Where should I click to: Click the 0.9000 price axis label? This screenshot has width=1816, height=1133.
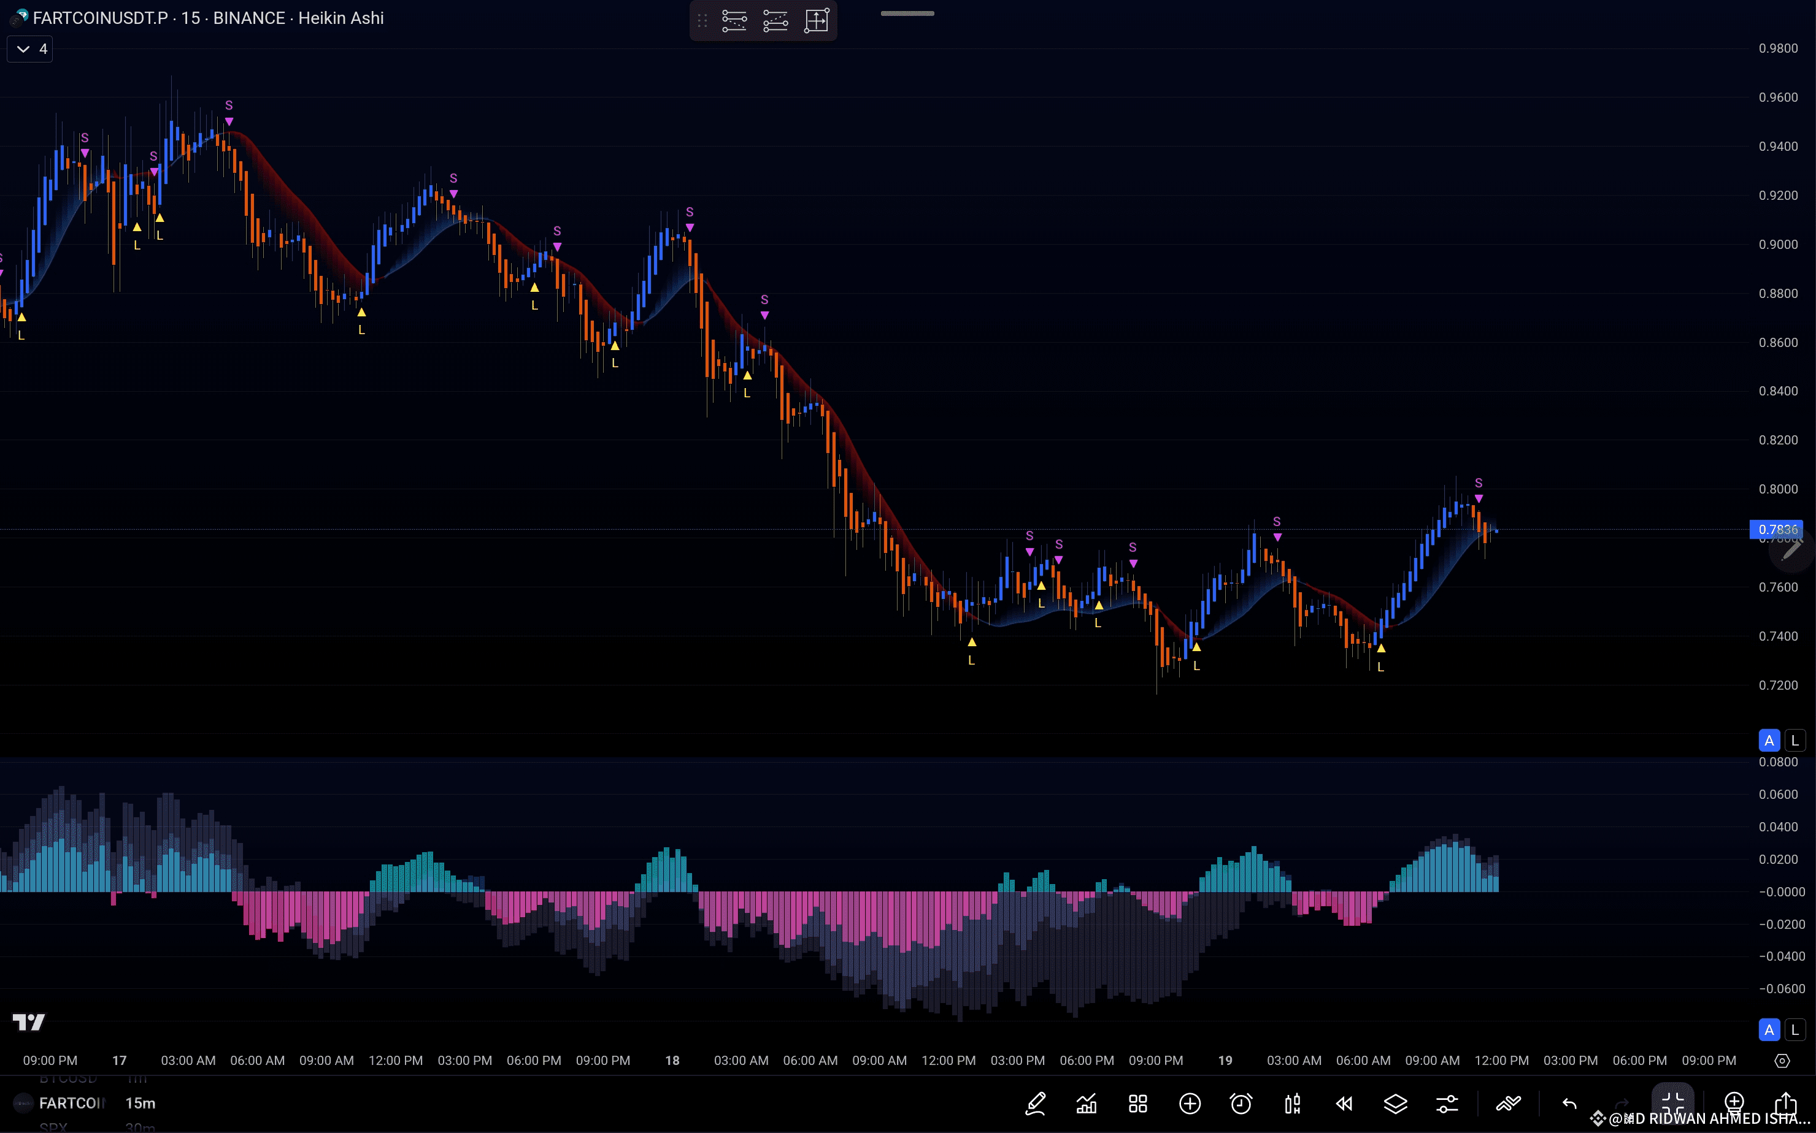pos(1778,244)
